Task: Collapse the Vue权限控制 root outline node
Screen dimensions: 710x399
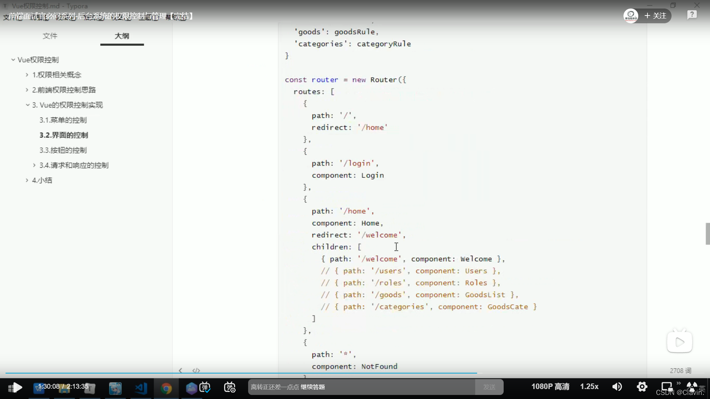Action: pos(13,59)
